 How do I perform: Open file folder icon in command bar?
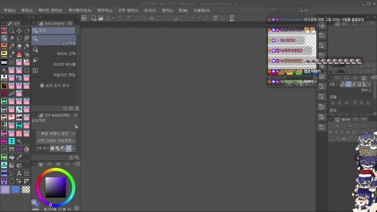(x=100, y=18)
